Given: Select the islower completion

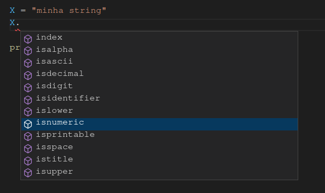Looking at the screenshot, I should pyautogui.click(x=160, y=111).
